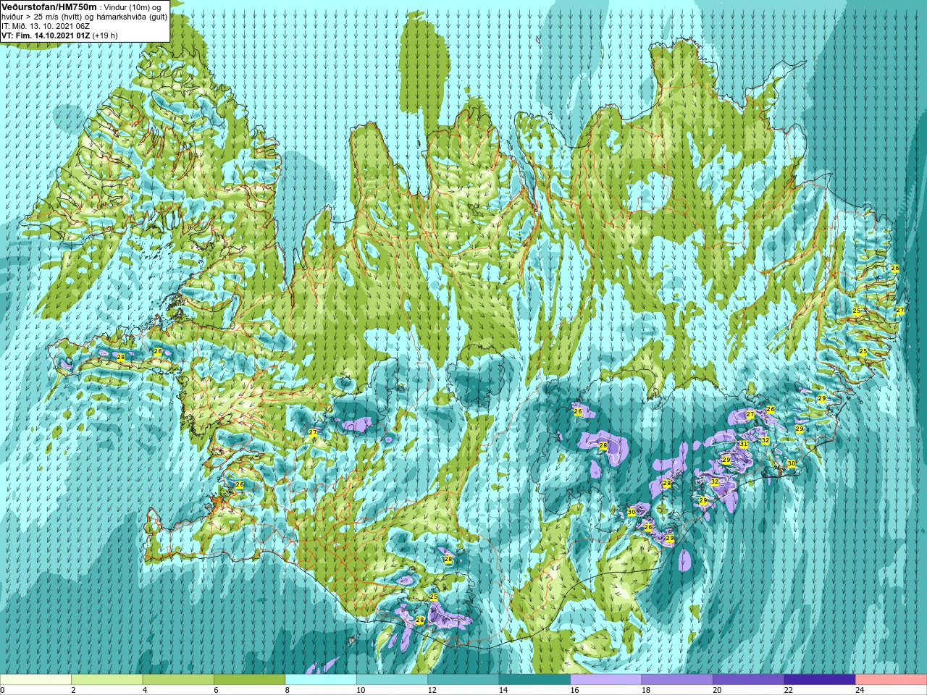This screenshot has width=927, height=695.
Task: Pick the lavender 16–18 m/s legend swatch
Action: [606, 680]
